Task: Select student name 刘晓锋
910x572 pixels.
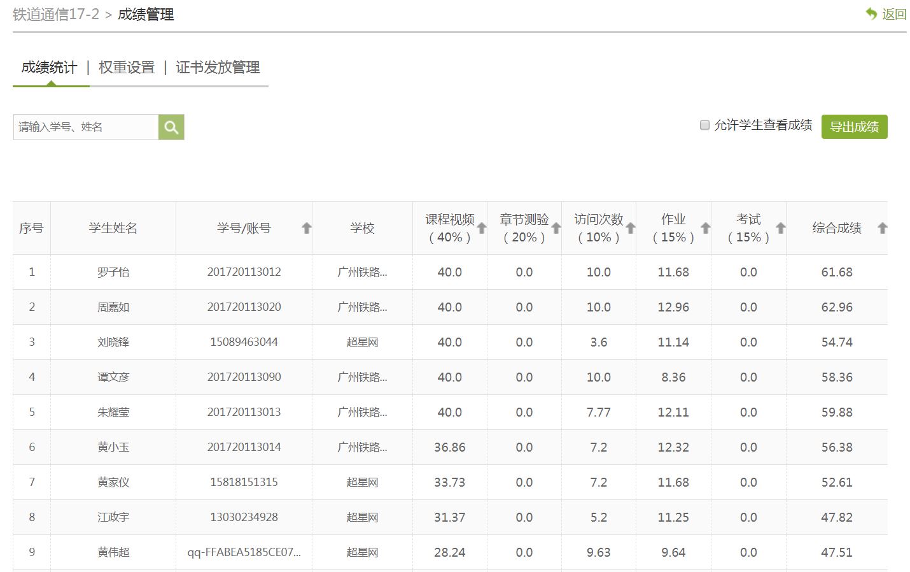Action: (x=113, y=342)
